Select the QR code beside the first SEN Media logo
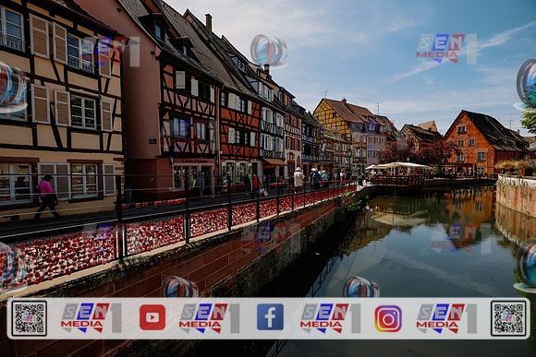This screenshot has width=536, height=357. click(30, 318)
